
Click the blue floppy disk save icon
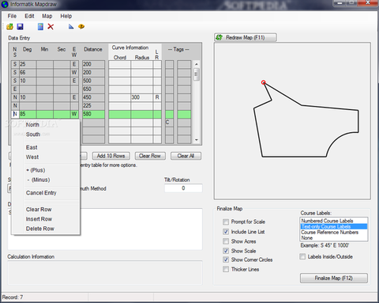click(20, 27)
